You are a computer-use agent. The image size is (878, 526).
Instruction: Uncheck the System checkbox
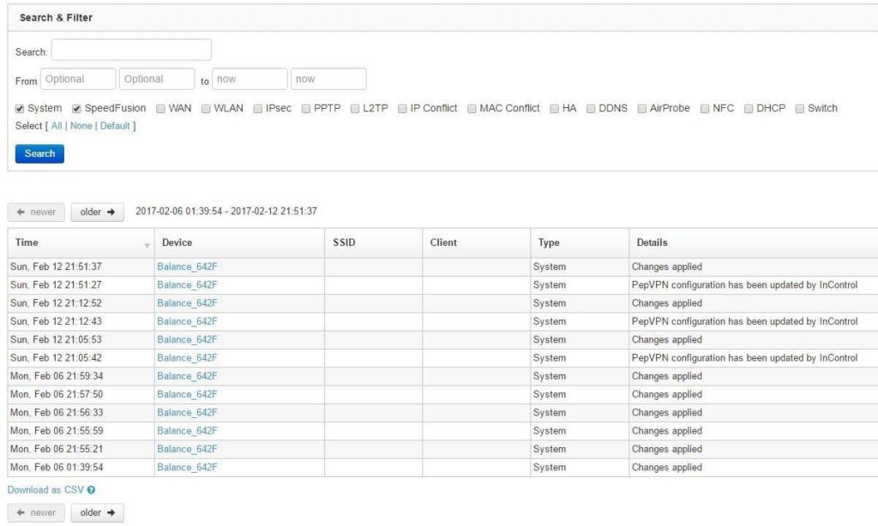point(20,109)
